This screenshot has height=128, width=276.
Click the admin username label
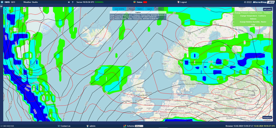click(x=92, y=126)
